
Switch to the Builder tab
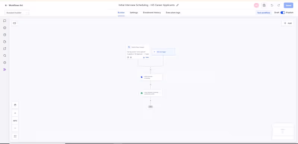tap(121, 13)
